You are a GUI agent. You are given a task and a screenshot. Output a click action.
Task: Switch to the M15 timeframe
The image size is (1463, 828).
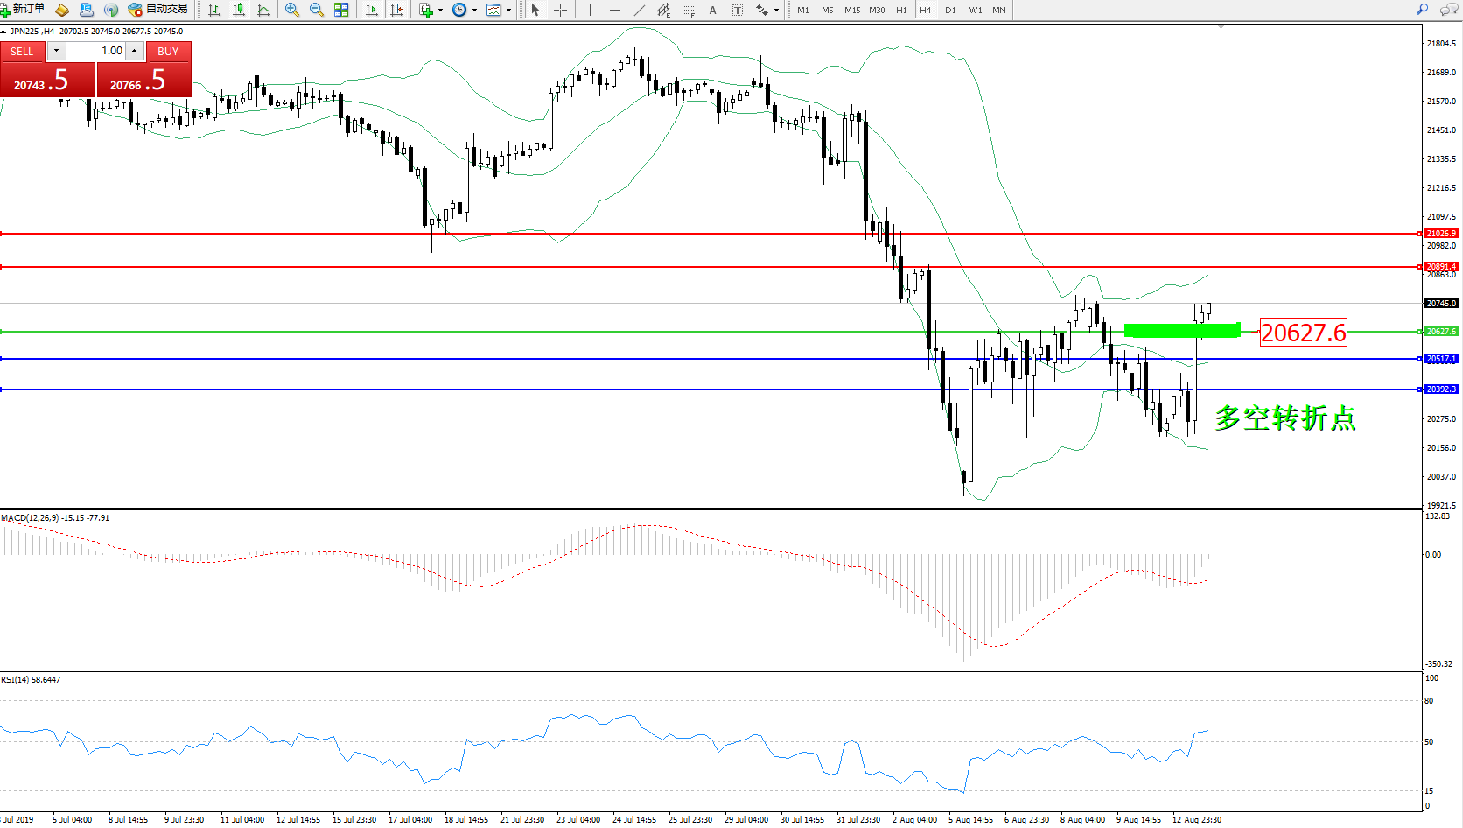click(851, 10)
